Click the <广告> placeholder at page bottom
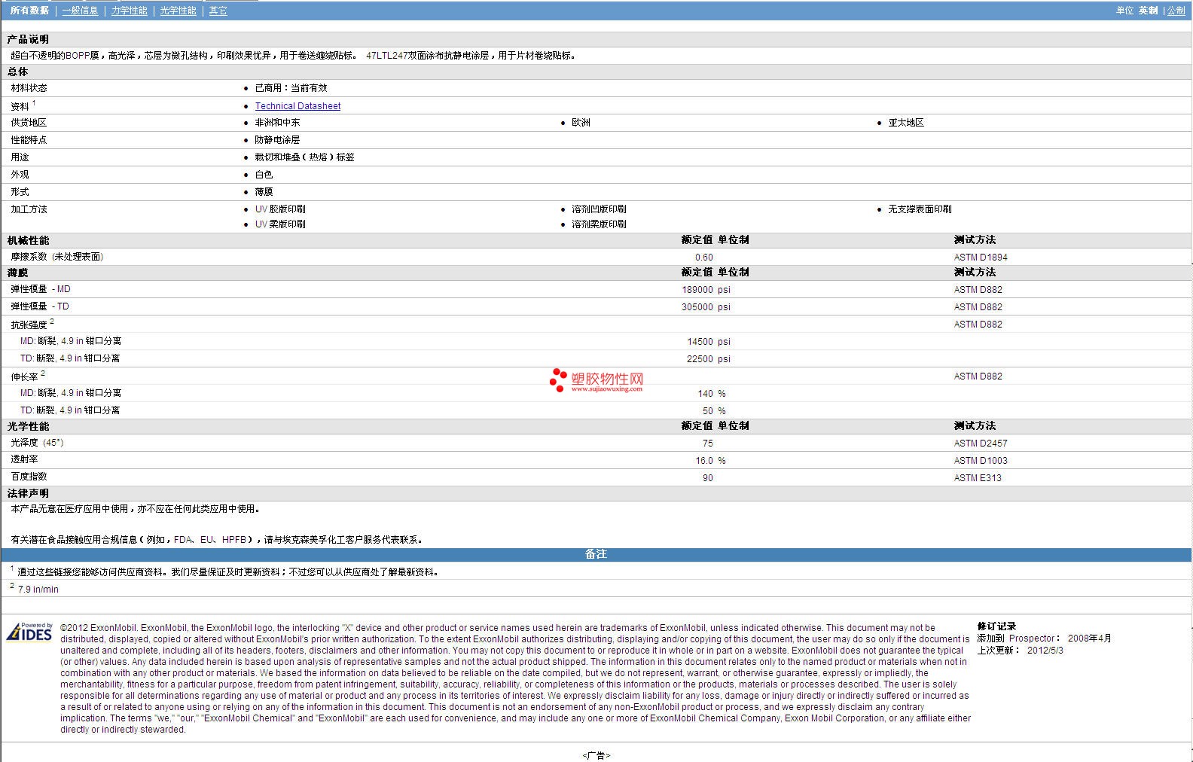Image resolution: width=1193 pixels, height=762 pixels. pos(596,755)
